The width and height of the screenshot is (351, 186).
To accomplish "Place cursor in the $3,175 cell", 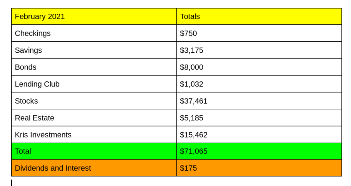I will [x=192, y=50].
